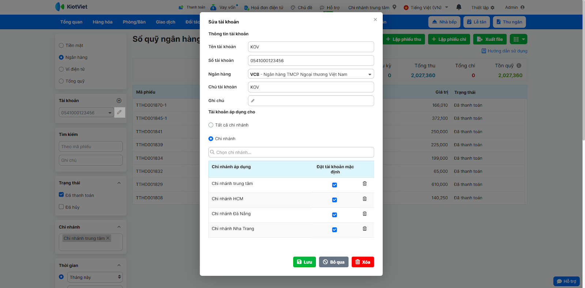Collapse the Trạng thái filter section
The height and width of the screenshot is (288, 585).
point(119,183)
